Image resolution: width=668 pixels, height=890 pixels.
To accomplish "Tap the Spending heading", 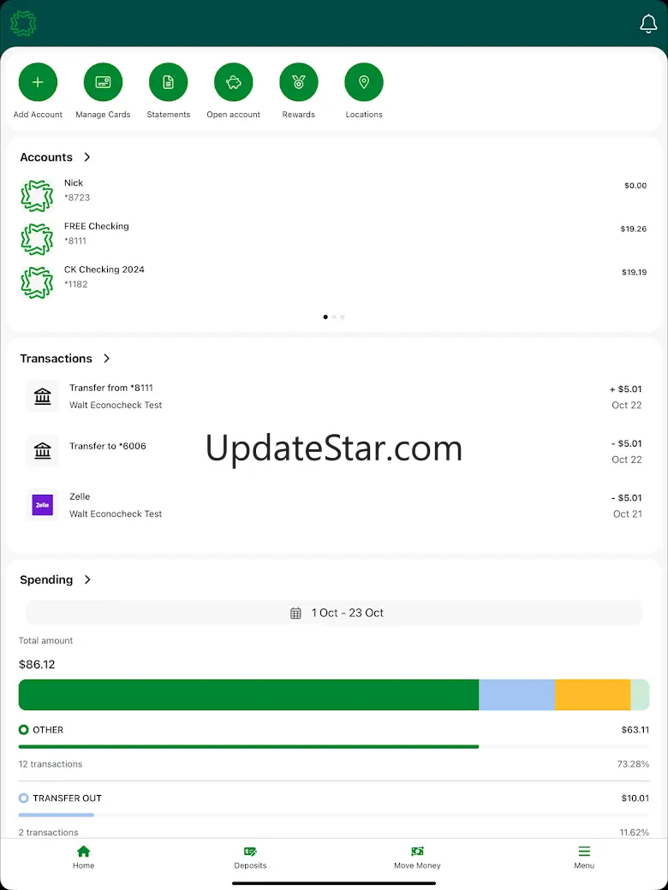I will 46,579.
